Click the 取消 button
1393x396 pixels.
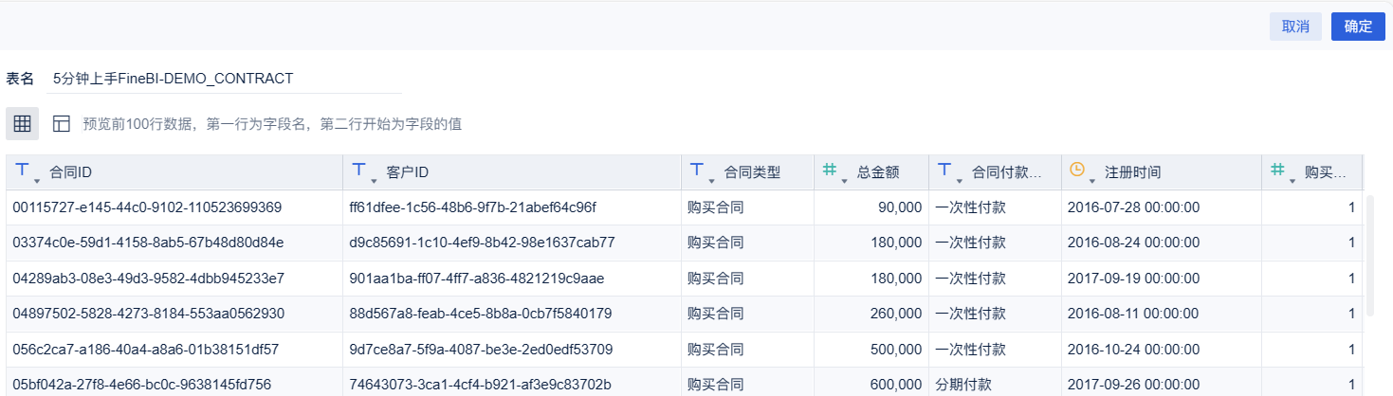(1295, 27)
